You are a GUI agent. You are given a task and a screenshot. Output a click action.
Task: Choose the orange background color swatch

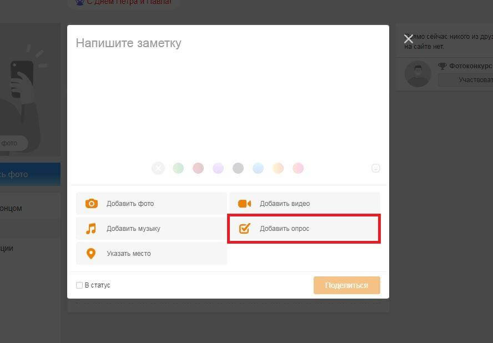click(278, 168)
